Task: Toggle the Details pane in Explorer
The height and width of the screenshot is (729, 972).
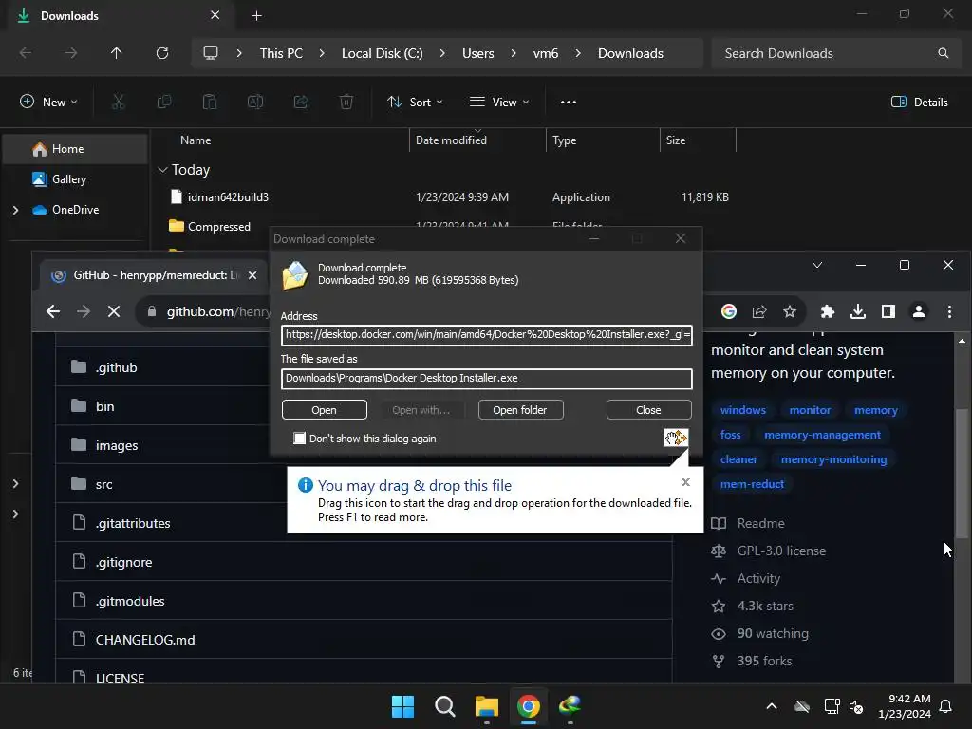Action: [919, 103]
